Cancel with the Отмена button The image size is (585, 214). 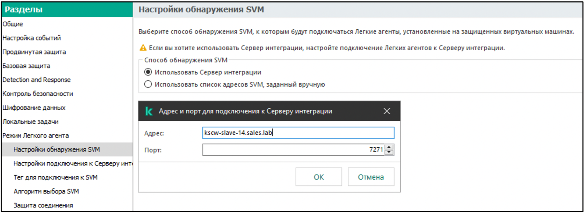click(x=371, y=177)
